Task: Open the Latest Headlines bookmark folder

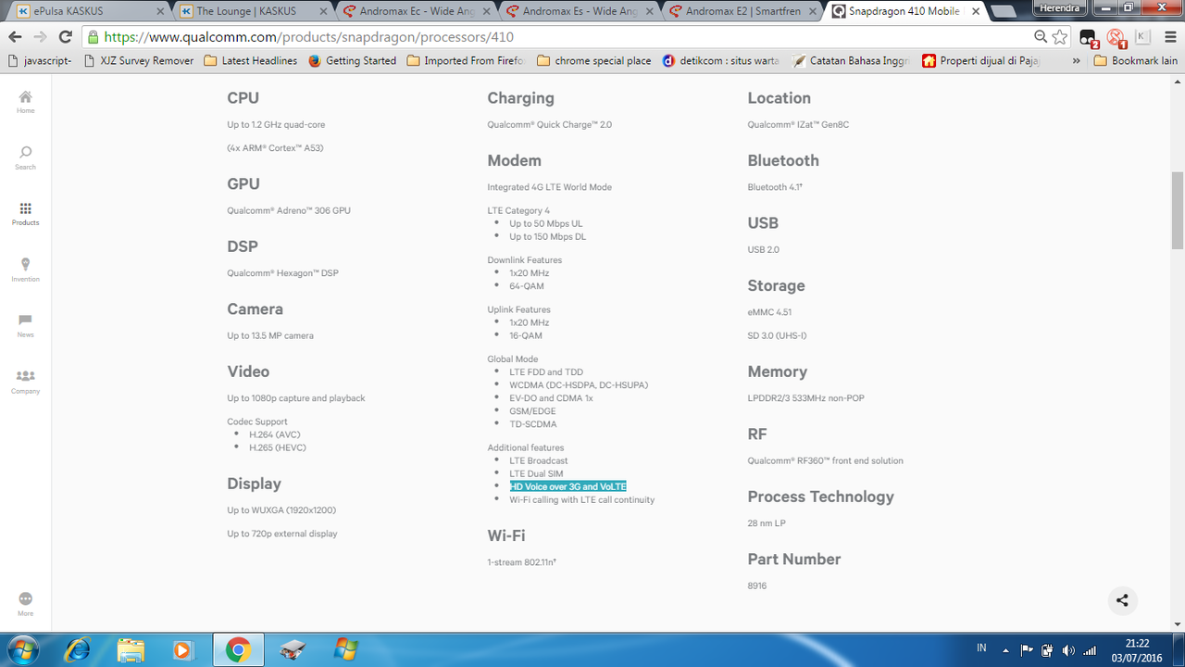Action: [x=251, y=60]
